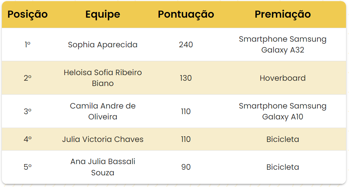Select the score value 240
This screenshot has width=349, height=187.
[186, 45]
